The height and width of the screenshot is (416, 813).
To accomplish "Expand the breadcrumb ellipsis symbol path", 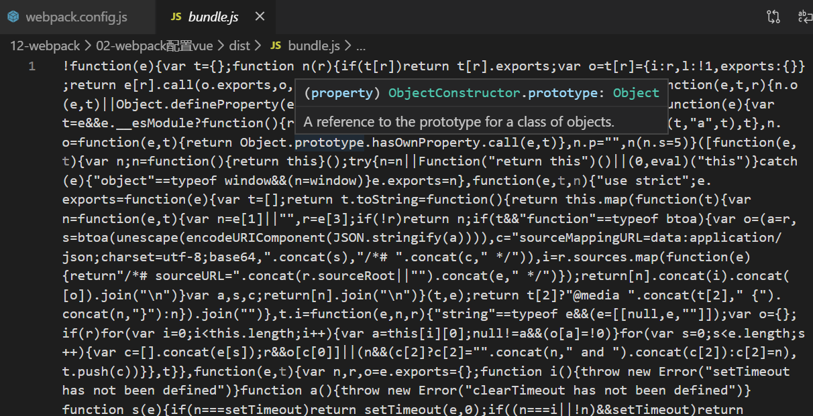I will 361,46.
